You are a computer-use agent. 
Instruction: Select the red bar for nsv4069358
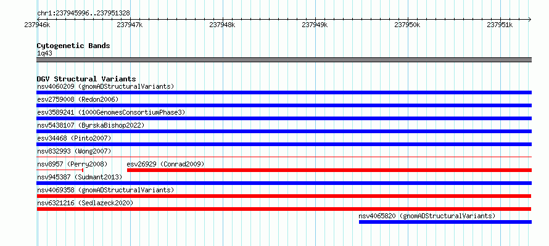pos(284,196)
